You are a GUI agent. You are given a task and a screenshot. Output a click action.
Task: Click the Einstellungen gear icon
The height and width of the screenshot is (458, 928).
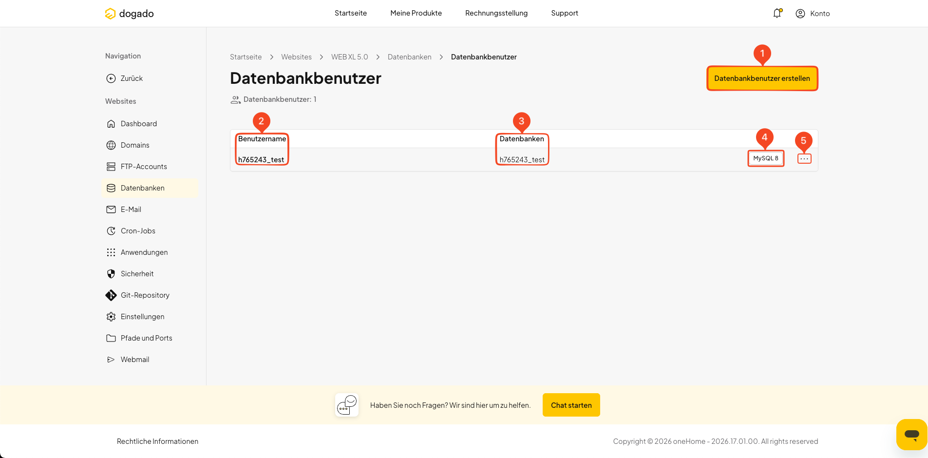[111, 317]
